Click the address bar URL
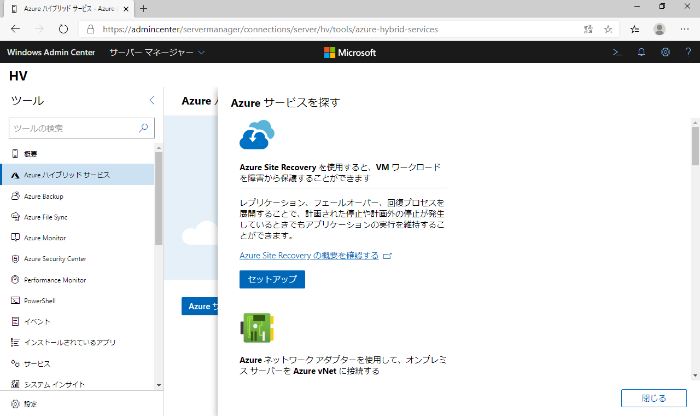This screenshot has height=416, width=700. pyautogui.click(x=270, y=29)
